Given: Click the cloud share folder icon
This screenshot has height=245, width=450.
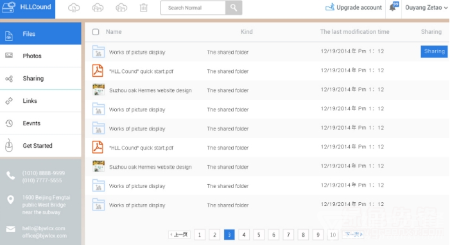Looking at the screenshot, I should pos(121,8).
